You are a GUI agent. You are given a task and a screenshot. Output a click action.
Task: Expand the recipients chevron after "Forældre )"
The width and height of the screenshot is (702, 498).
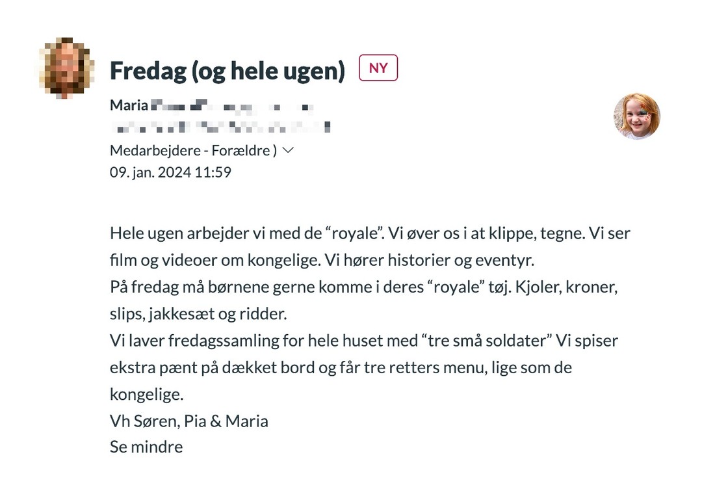[289, 151]
